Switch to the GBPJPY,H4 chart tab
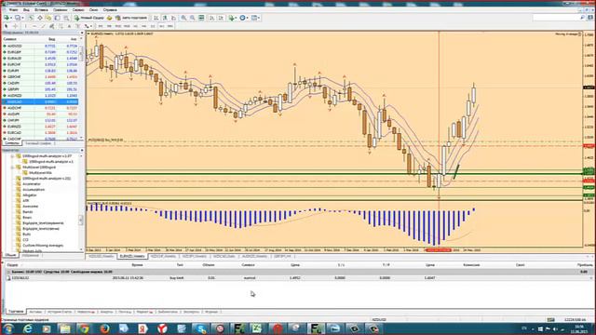The image size is (596, 335). tap(282, 257)
